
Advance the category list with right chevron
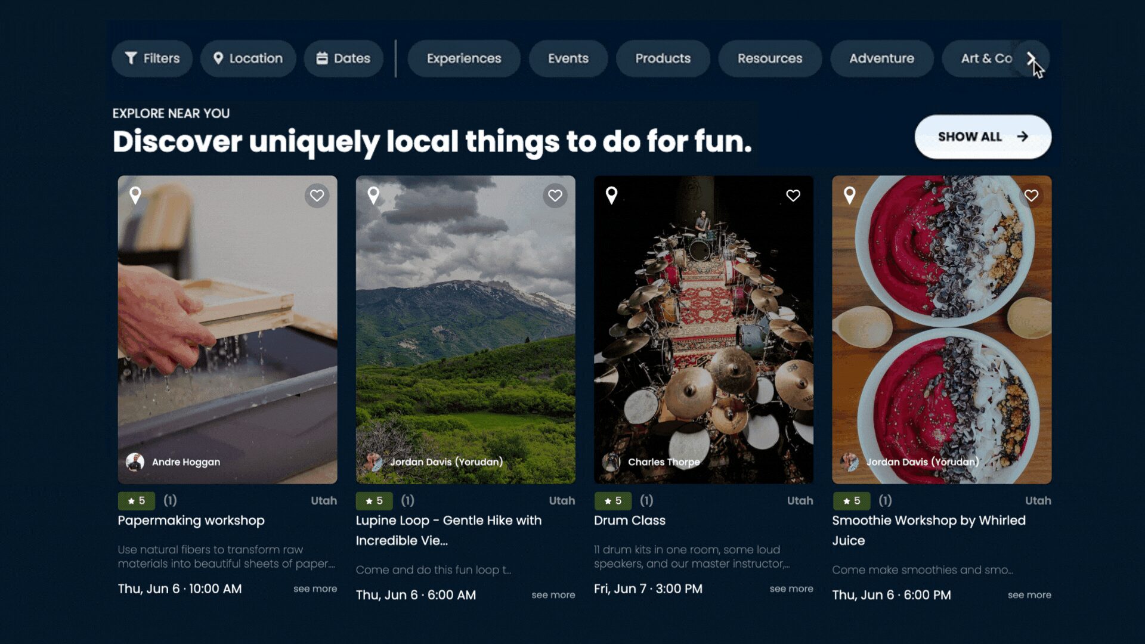coord(1032,58)
